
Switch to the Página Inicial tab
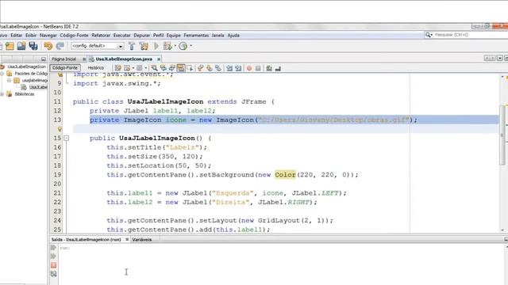(x=63, y=59)
